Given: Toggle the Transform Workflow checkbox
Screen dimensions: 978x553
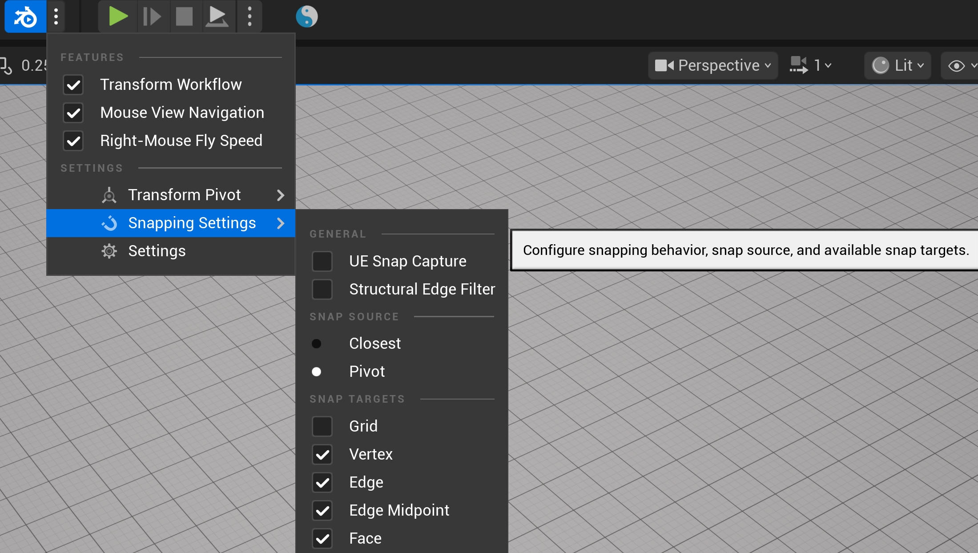Looking at the screenshot, I should pyautogui.click(x=73, y=85).
